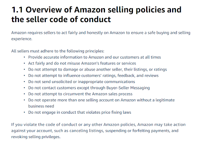Select the 'Act fairly and do not misuse' bullet
This screenshot has height=147, width=199.
[82, 63]
